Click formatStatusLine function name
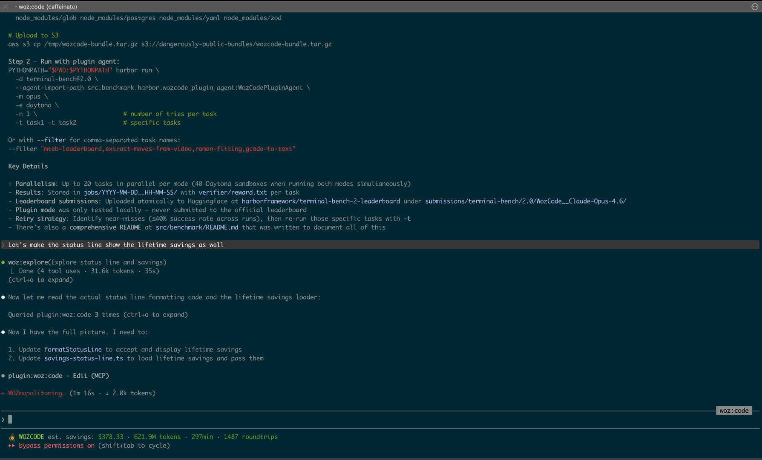The height and width of the screenshot is (460, 762). (x=73, y=350)
